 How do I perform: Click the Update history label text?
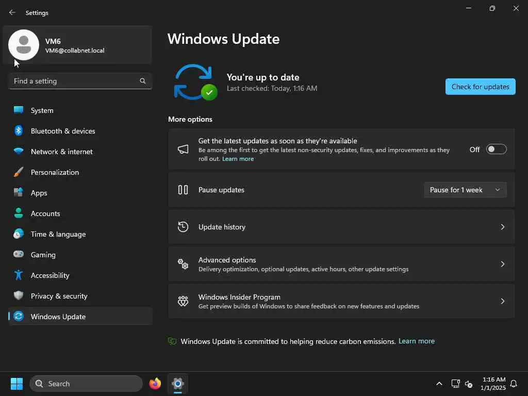click(222, 227)
